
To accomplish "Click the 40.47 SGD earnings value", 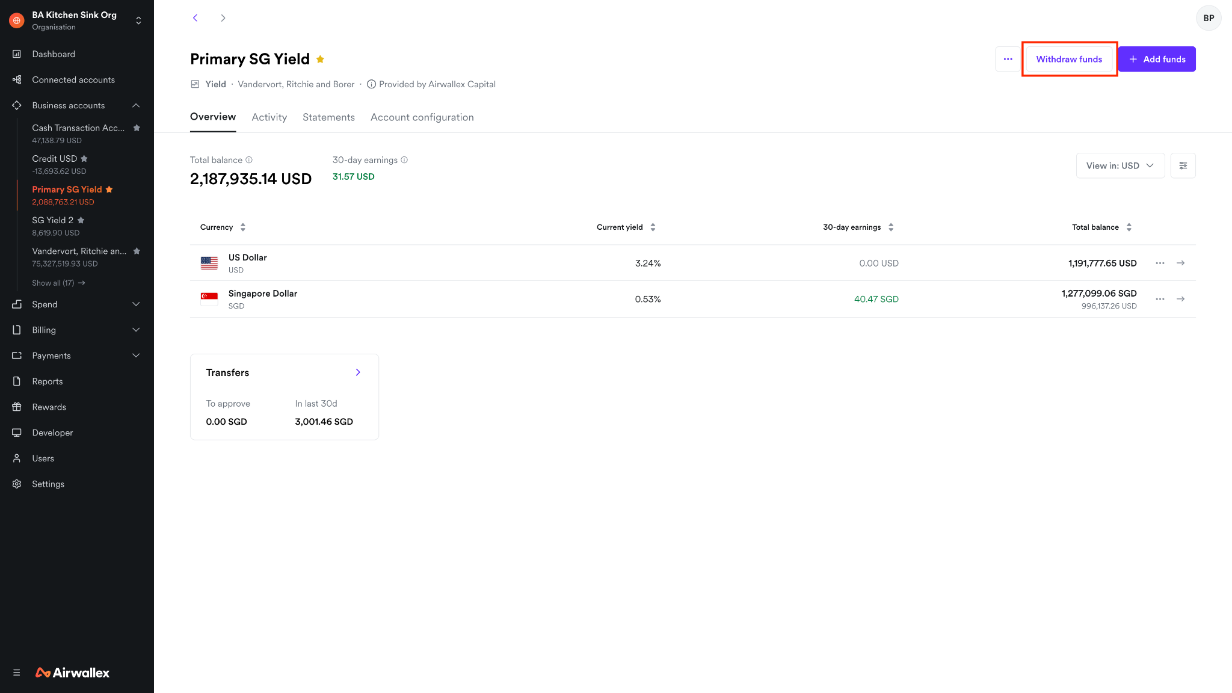I will click(876, 299).
